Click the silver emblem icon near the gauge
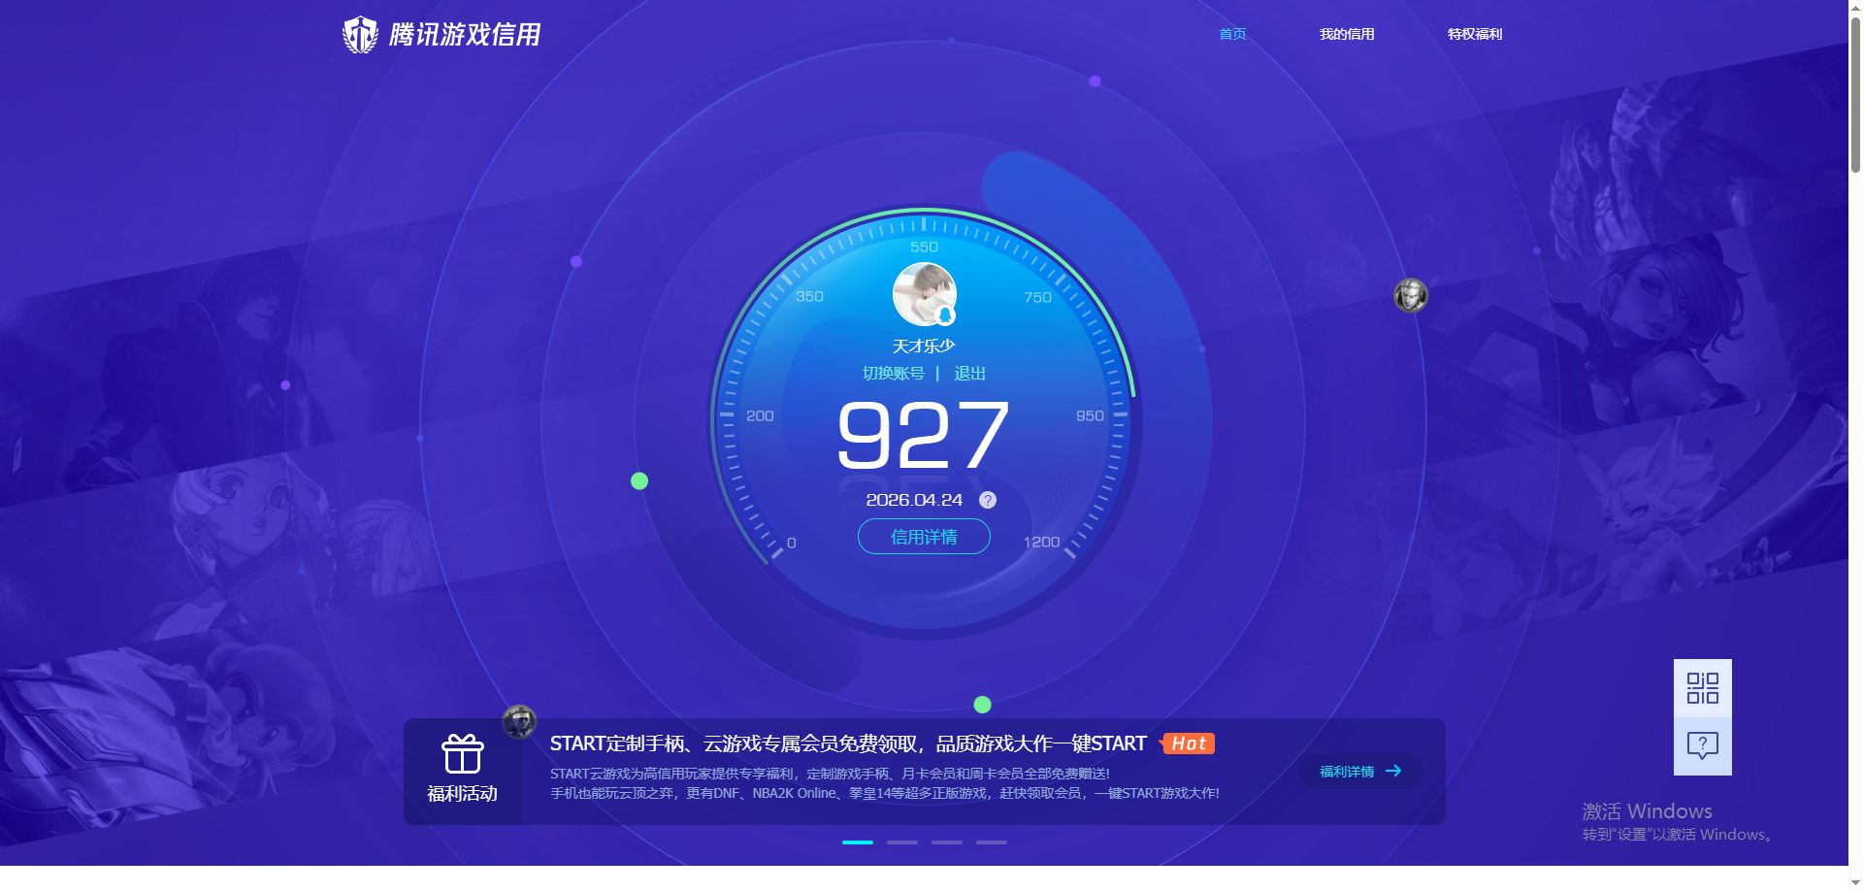This screenshot has width=1863, height=892. pos(1410,294)
